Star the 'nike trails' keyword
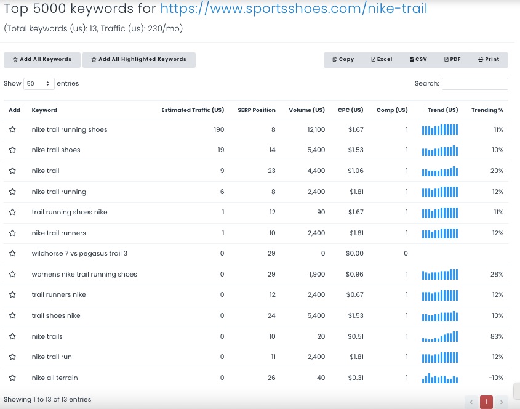 tap(12, 336)
